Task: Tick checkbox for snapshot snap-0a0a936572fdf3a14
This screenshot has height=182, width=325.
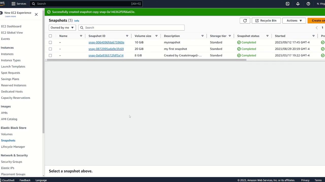Action: [x=50, y=56]
